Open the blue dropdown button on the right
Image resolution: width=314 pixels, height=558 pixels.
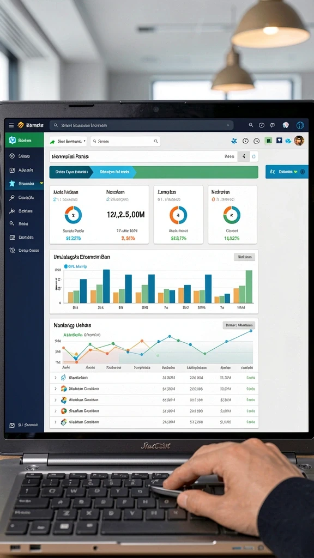click(x=287, y=172)
